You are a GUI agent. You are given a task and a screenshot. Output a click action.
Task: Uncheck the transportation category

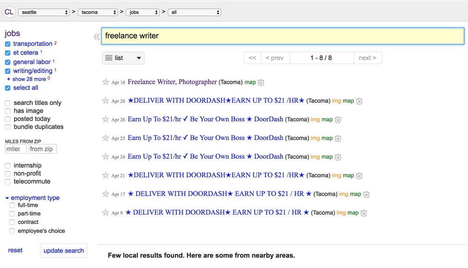(8, 44)
